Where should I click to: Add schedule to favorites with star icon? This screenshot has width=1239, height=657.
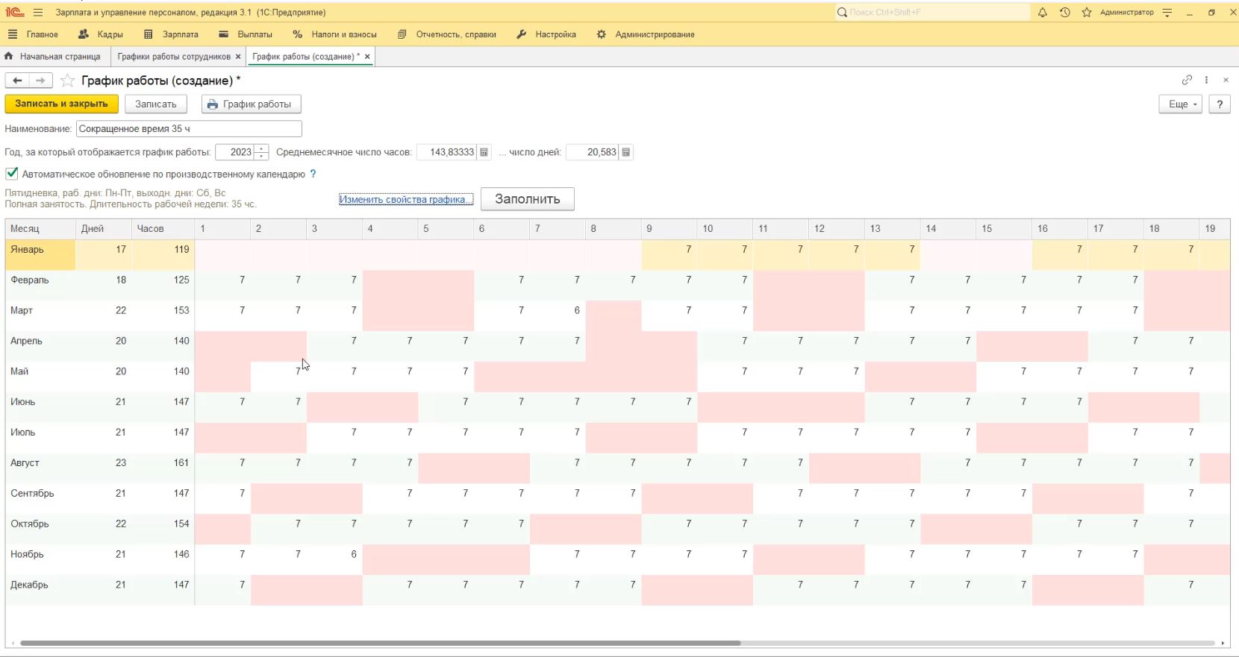click(x=67, y=81)
